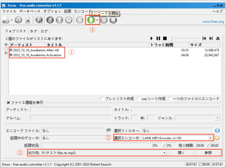226x168 pixels.
Task: Open the filter (funnel) settings icon
Action: pyautogui.click(x=59, y=20)
